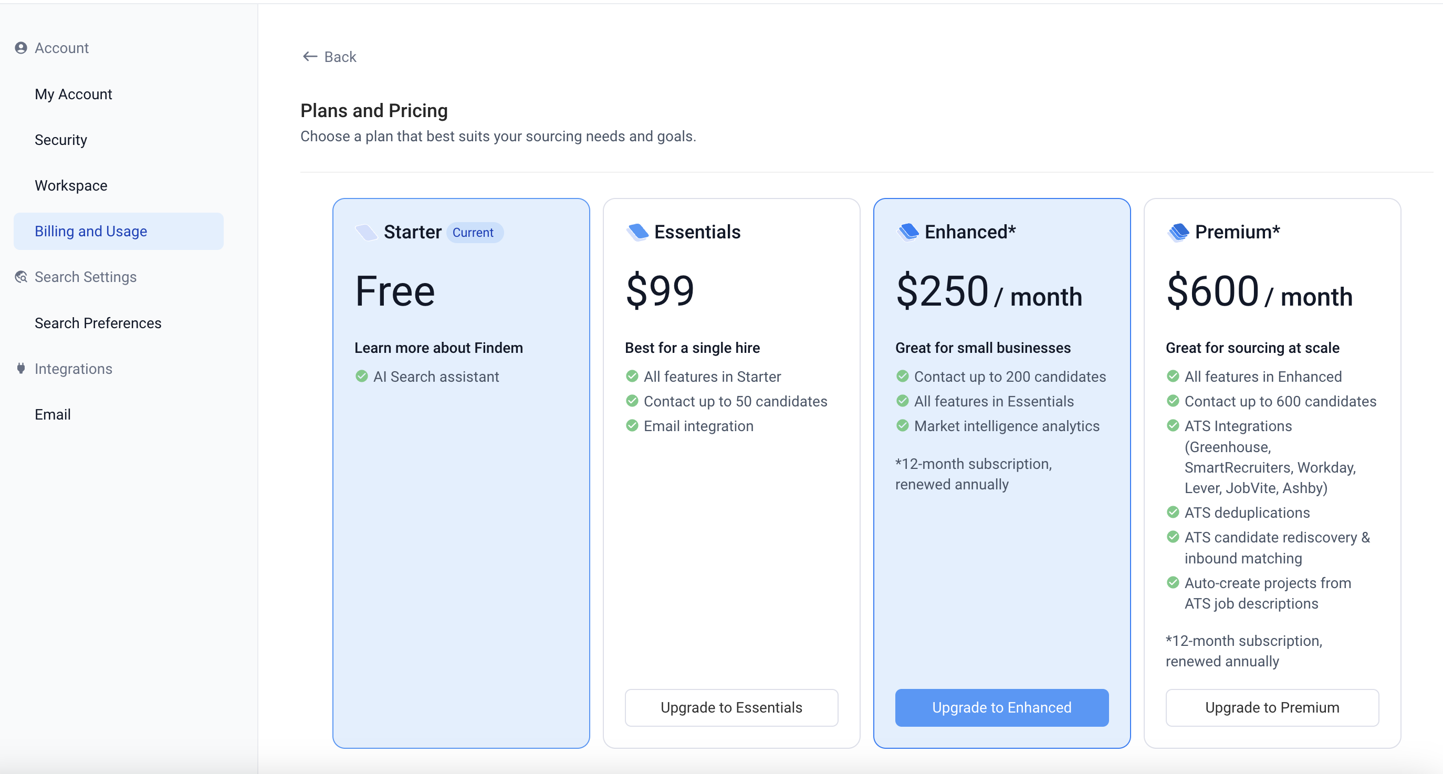
Task: Click checkmark next to Contact up to 200 candidates
Action: pos(903,376)
